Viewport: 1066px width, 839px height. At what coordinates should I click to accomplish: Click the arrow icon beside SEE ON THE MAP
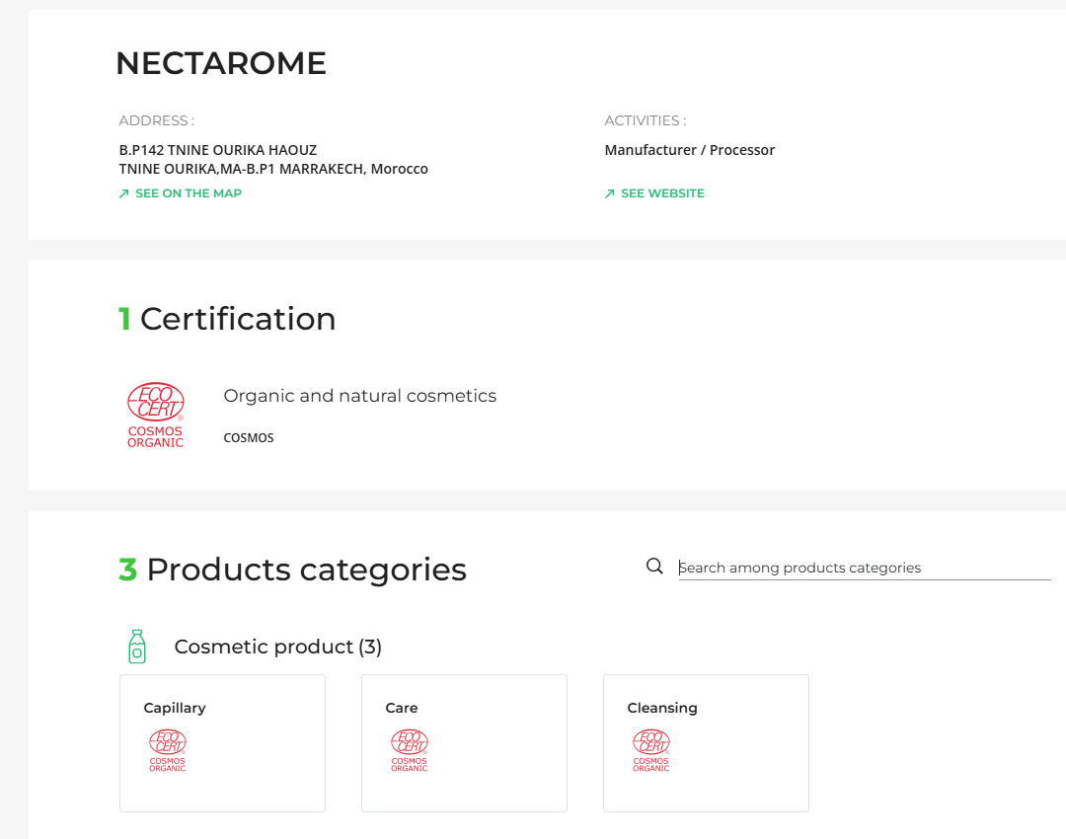(122, 193)
